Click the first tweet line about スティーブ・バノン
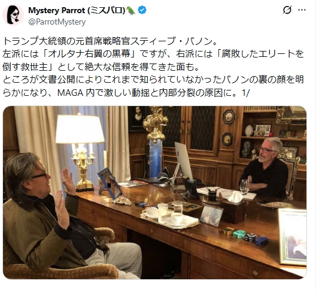 (110, 41)
